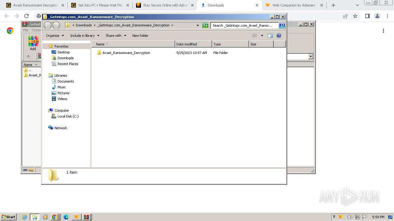Close the Downloads tab

(x=257, y=5)
